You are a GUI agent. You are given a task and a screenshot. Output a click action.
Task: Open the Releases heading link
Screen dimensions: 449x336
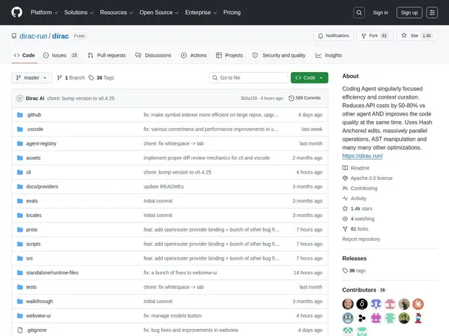pos(354,258)
